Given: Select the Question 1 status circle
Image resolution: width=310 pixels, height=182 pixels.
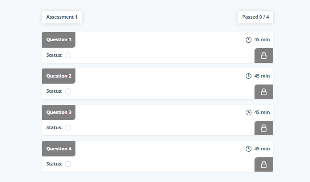Looking at the screenshot, I should pyautogui.click(x=68, y=55).
